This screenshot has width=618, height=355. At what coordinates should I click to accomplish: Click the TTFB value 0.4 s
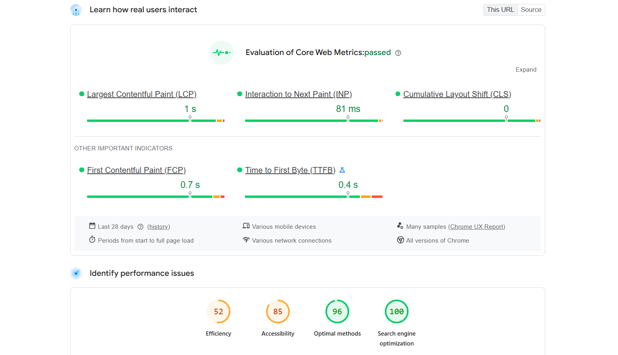pyautogui.click(x=348, y=185)
